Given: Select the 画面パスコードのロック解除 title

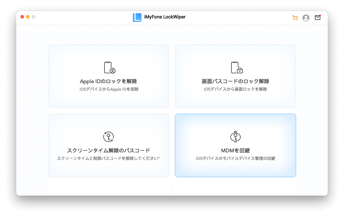Looking at the screenshot, I should [235, 81].
